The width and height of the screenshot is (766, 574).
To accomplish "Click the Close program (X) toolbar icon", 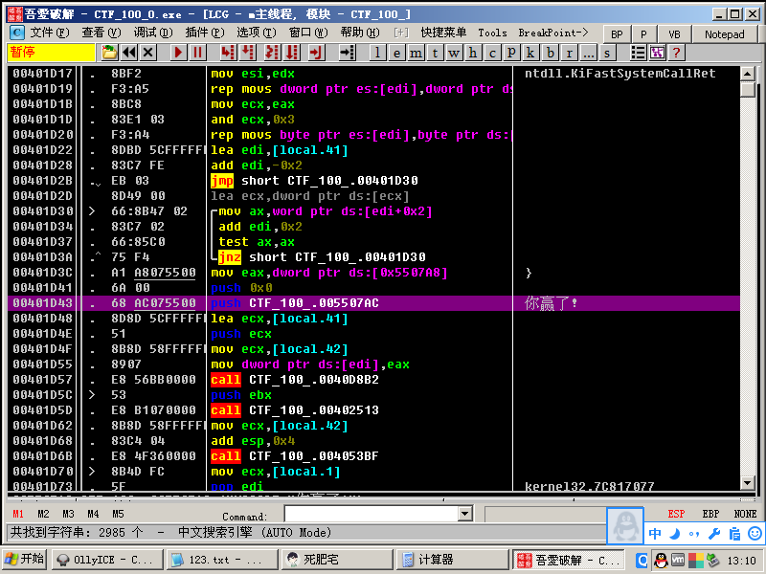I will tap(149, 53).
